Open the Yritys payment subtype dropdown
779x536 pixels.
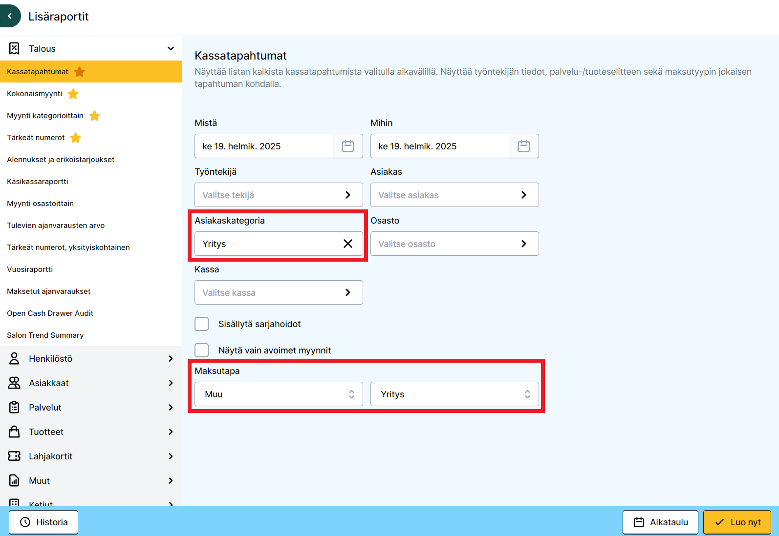(454, 394)
